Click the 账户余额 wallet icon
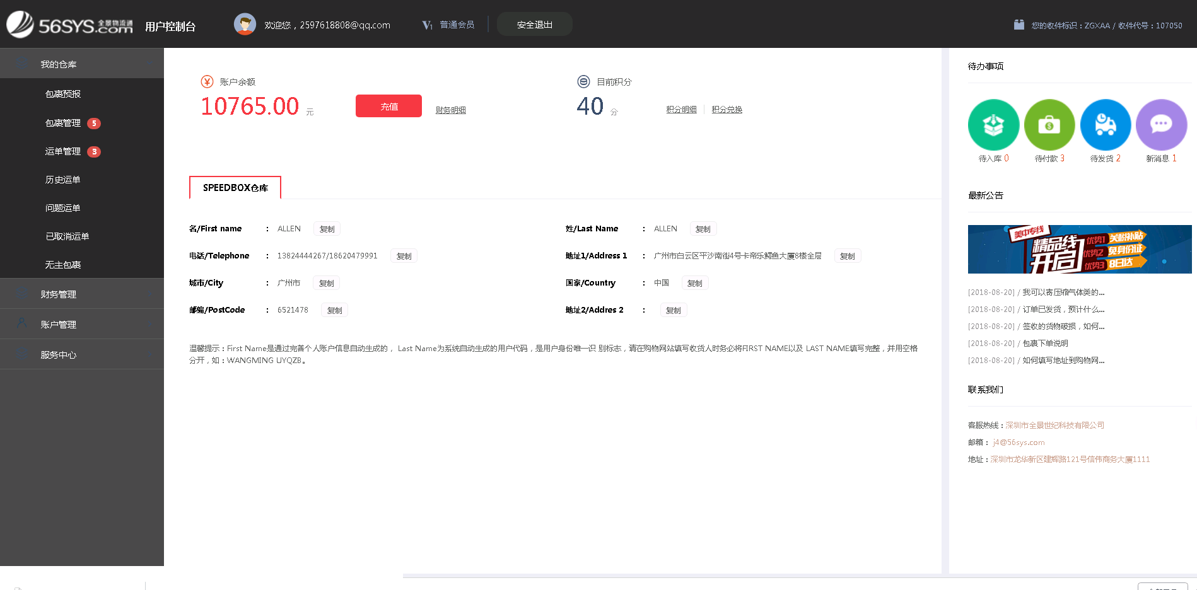 [x=206, y=81]
